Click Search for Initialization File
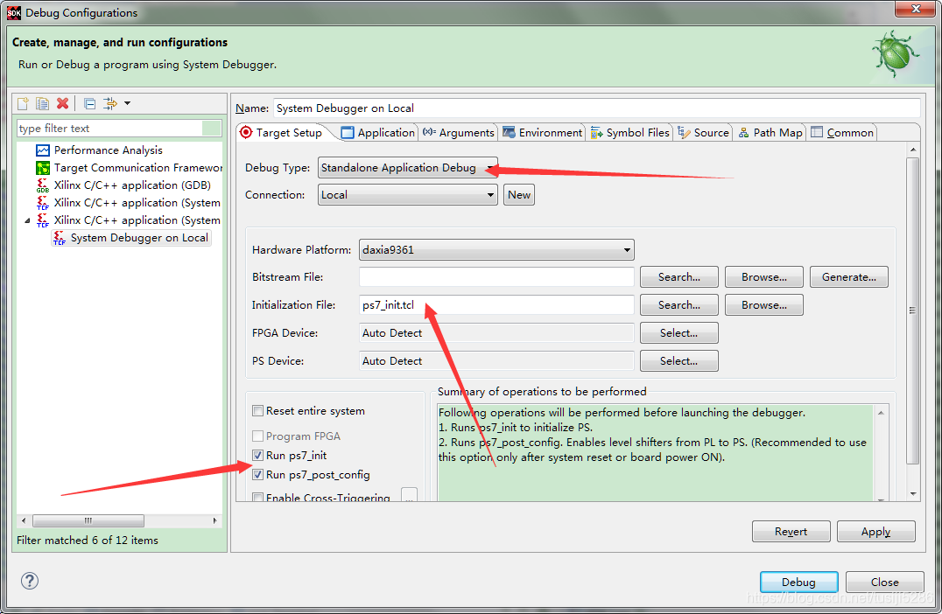The image size is (942, 614). pos(678,305)
